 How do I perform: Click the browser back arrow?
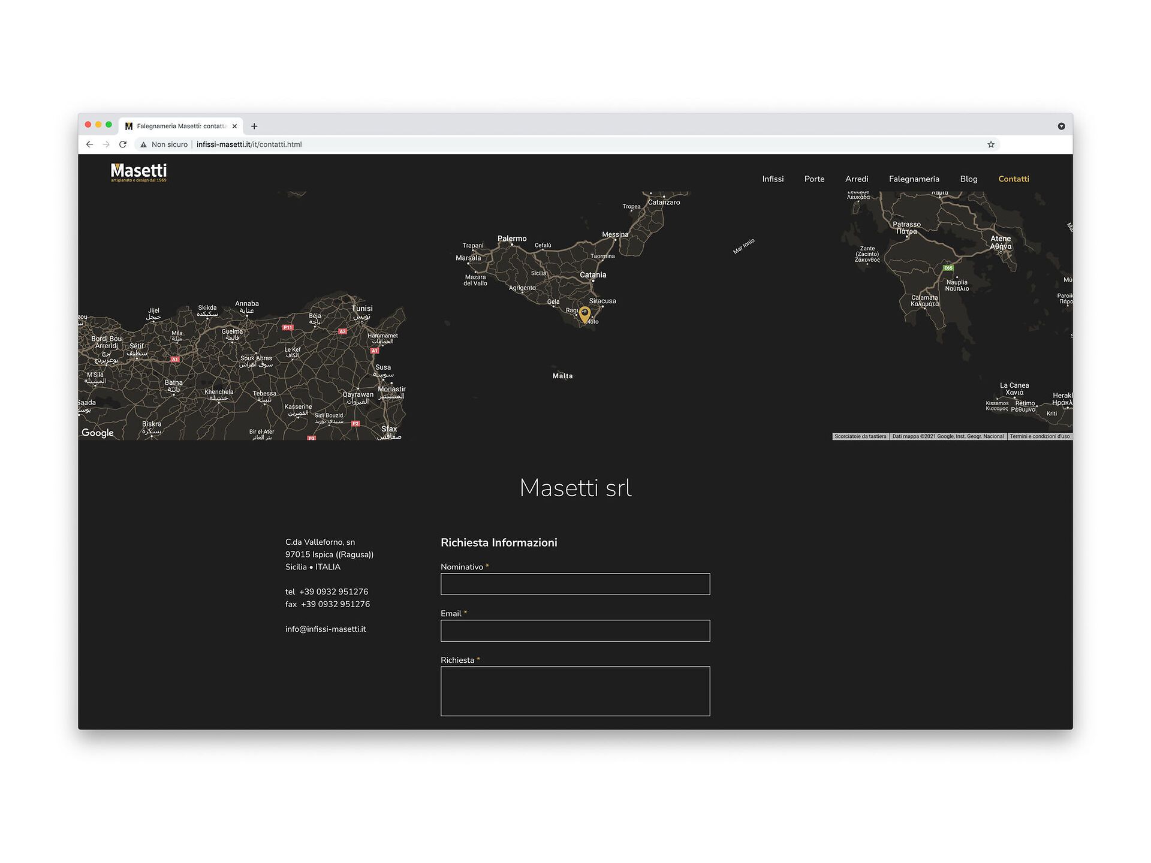pos(89,144)
